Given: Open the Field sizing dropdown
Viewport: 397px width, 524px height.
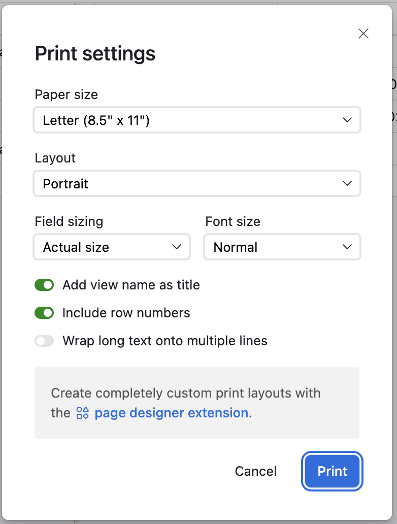Looking at the screenshot, I should pyautogui.click(x=112, y=247).
